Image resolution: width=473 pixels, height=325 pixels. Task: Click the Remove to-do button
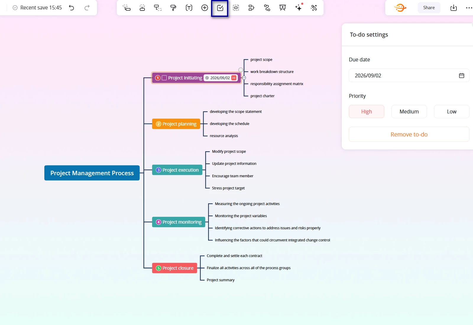[409, 134]
